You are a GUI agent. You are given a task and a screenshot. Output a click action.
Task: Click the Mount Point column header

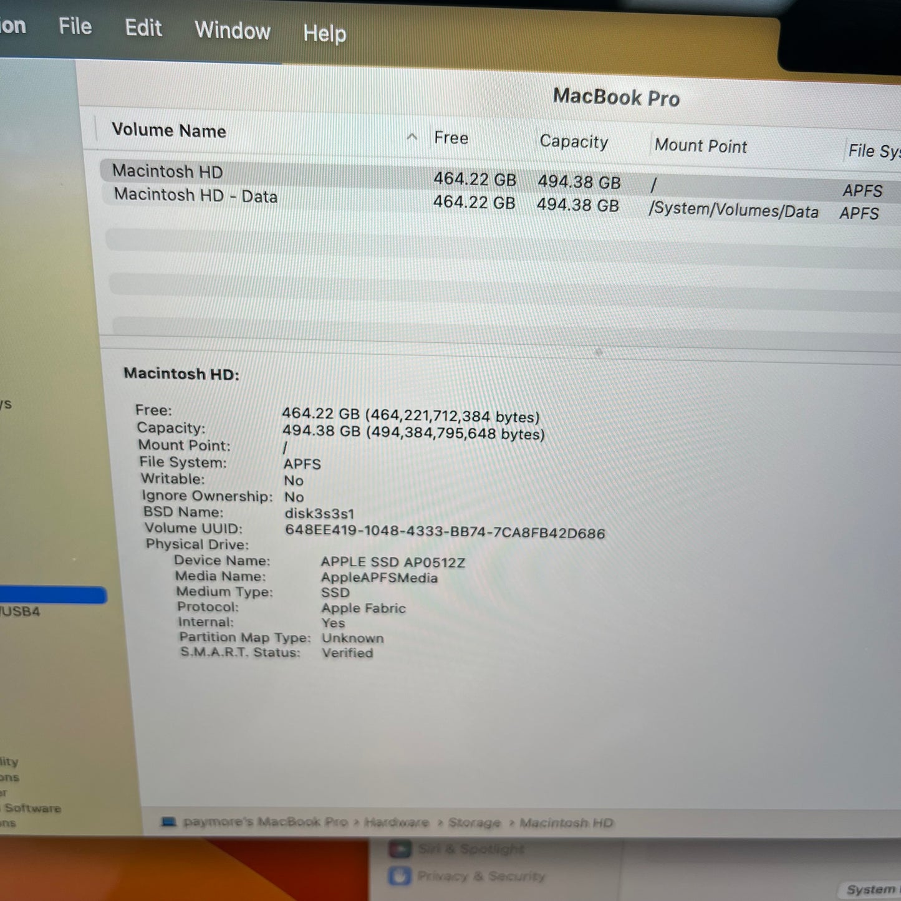(x=701, y=146)
